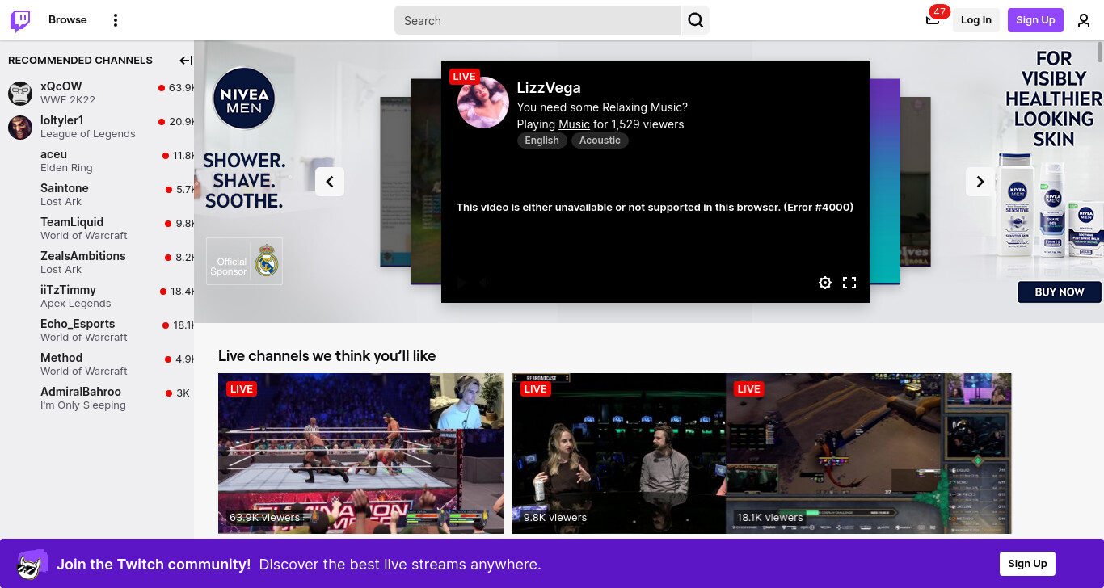
Task: Open the Twitch home logo
Action: [20, 20]
